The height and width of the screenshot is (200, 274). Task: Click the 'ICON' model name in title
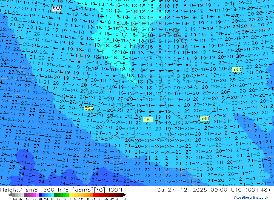(x=115, y=190)
